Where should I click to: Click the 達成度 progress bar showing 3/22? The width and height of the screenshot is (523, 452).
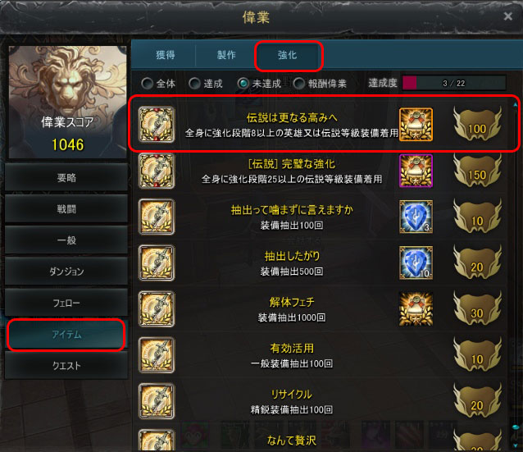[454, 83]
